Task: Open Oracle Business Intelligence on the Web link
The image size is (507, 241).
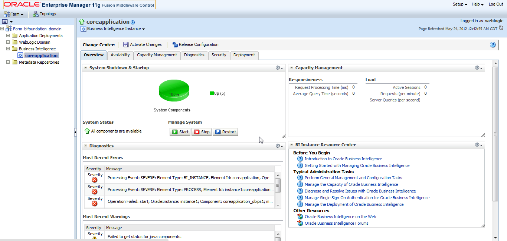Action: pyautogui.click(x=340, y=217)
